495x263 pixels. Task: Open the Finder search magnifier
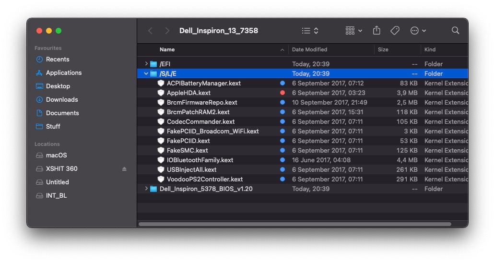(x=455, y=30)
